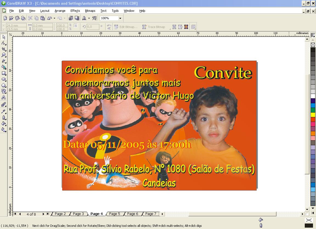Open the Undo history dropdown arrow
Image resolution: width=316 pixels, height=229 pixels.
(55, 18)
